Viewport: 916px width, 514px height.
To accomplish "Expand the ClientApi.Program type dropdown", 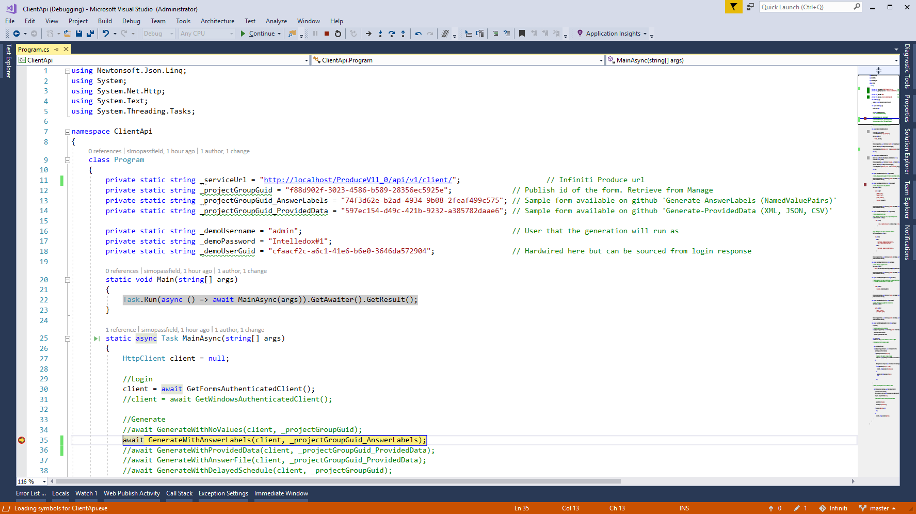I will coord(601,60).
